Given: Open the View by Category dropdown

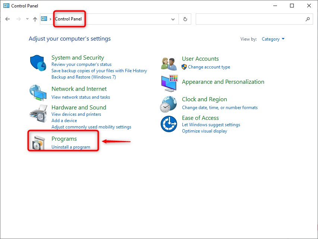Looking at the screenshot, I should 273,39.
